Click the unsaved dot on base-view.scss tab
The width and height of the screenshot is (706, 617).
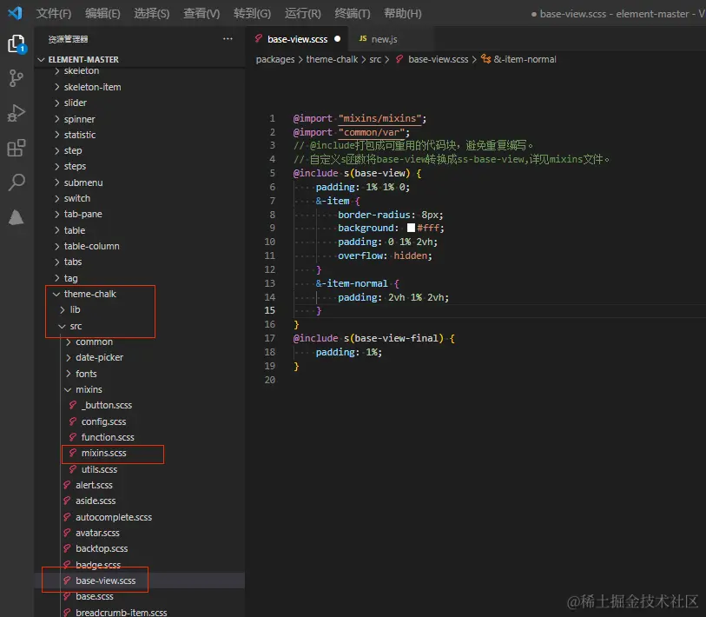(337, 39)
